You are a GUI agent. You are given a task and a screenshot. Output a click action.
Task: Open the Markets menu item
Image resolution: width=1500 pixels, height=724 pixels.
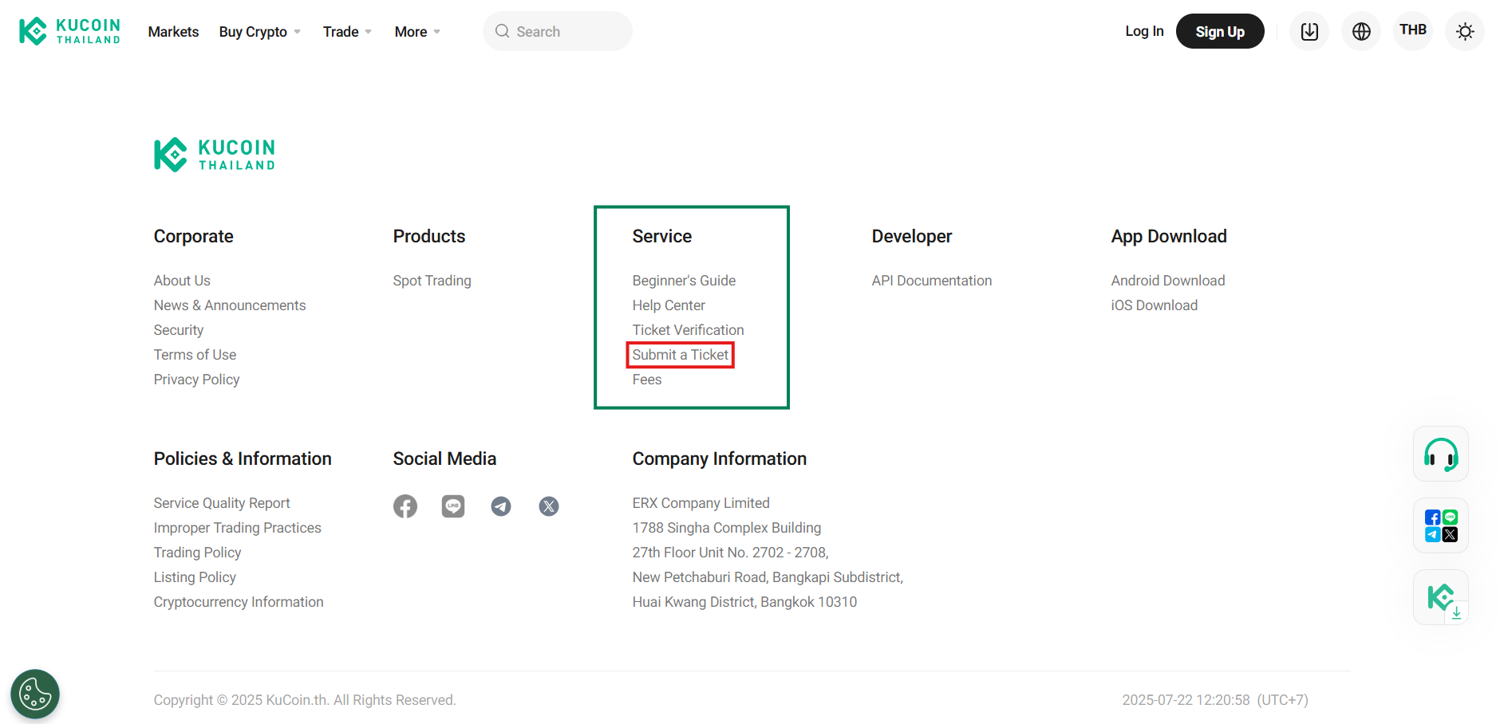173,32
